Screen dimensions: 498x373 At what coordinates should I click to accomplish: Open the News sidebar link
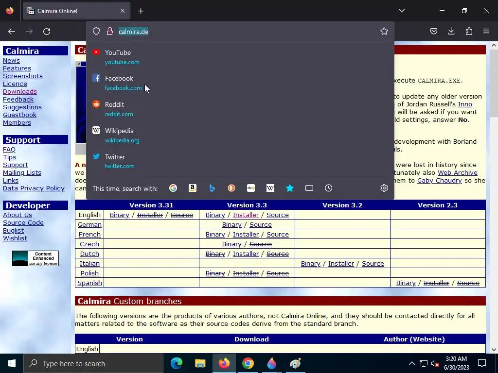[12, 60]
